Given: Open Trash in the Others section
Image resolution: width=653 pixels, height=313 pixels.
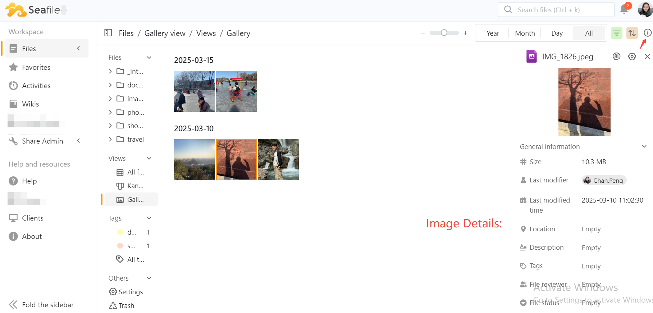Looking at the screenshot, I should pos(122,305).
